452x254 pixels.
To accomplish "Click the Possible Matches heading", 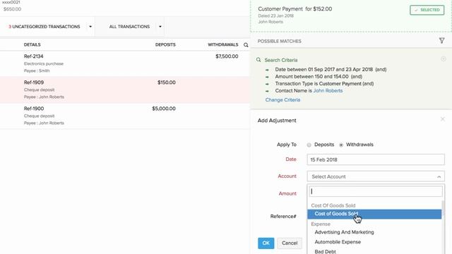I will pos(280,41).
